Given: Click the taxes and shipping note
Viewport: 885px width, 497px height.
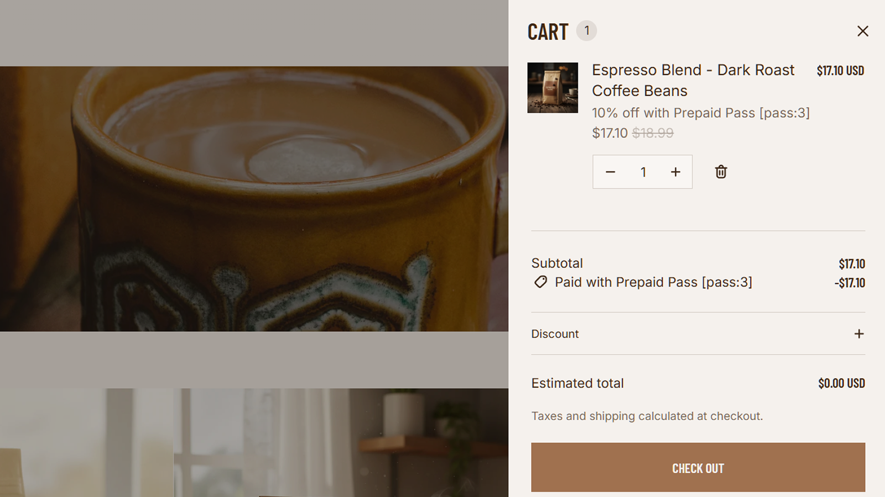Looking at the screenshot, I should coord(647,416).
